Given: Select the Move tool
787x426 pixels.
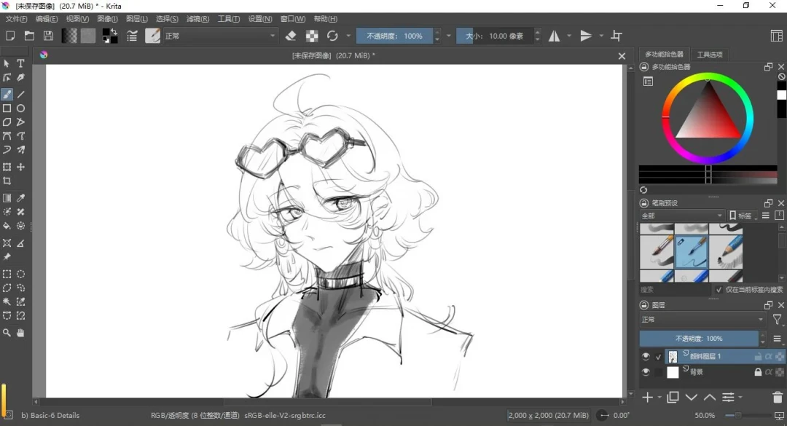Looking at the screenshot, I should click(x=20, y=167).
